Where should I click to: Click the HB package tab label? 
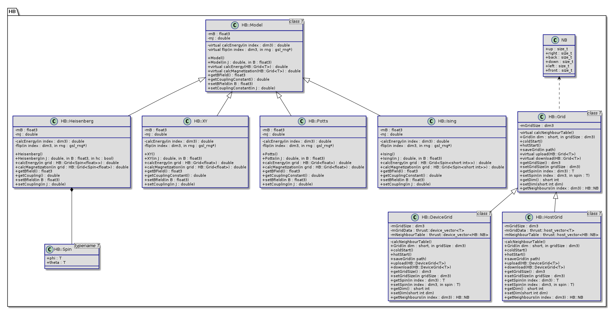coord(12,12)
